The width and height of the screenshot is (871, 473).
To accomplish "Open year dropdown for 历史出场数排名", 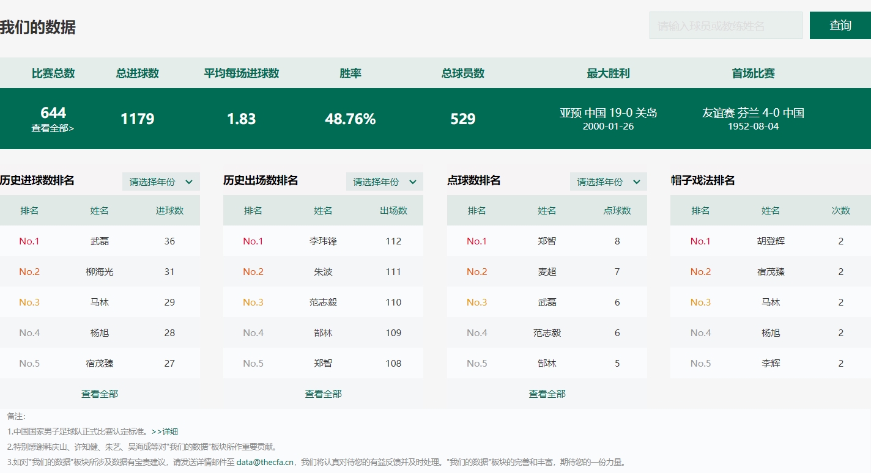I will 385,182.
